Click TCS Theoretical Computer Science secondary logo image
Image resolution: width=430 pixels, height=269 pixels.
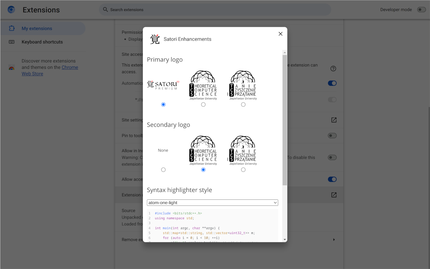click(203, 150)
